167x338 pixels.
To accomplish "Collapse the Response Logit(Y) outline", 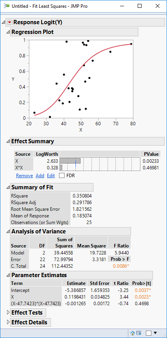I will pyautogui.click(x=4, y=22).
